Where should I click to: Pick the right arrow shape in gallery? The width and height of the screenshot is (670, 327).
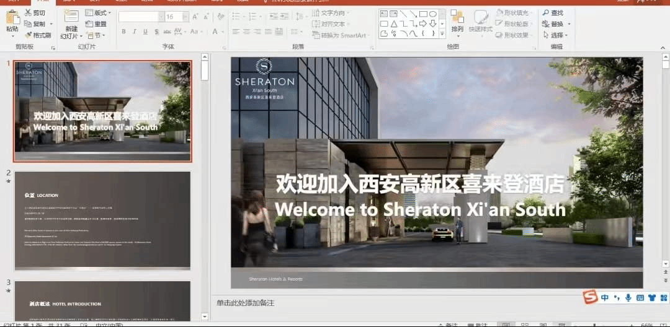[423, 24]
